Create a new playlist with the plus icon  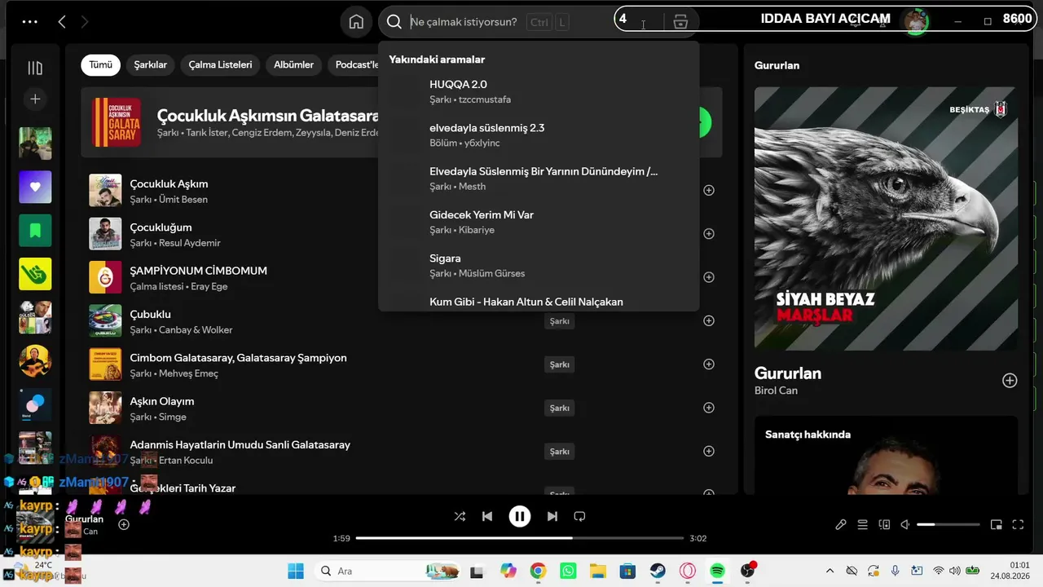pyautogui.click(x=35, y=99)
